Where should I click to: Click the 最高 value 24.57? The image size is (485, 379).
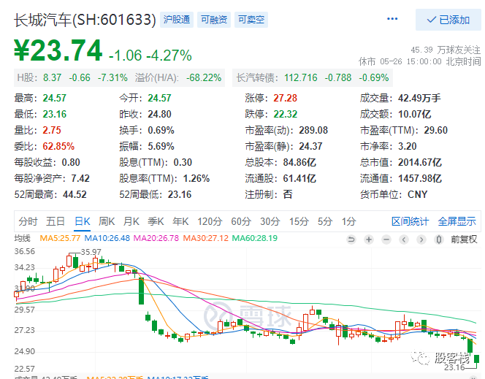(x=55, y=98)
